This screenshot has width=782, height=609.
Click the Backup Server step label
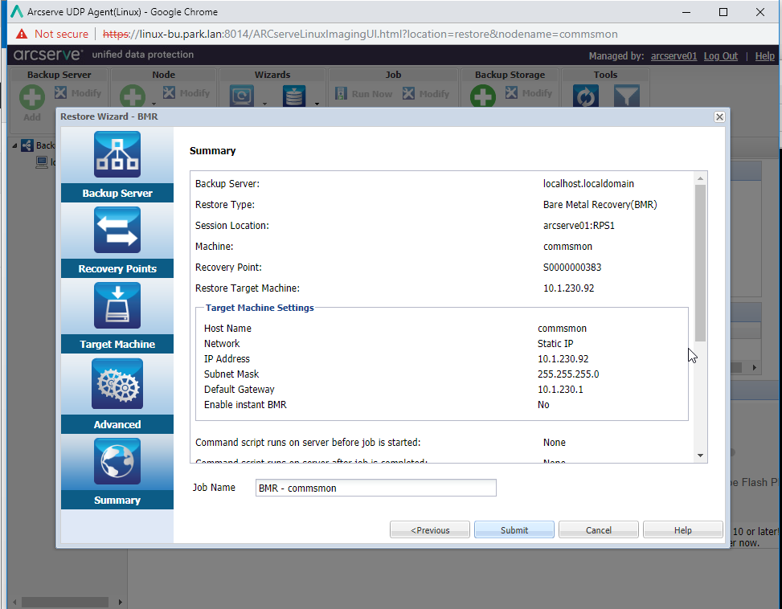pyautogui.click(x=117, y=193)
